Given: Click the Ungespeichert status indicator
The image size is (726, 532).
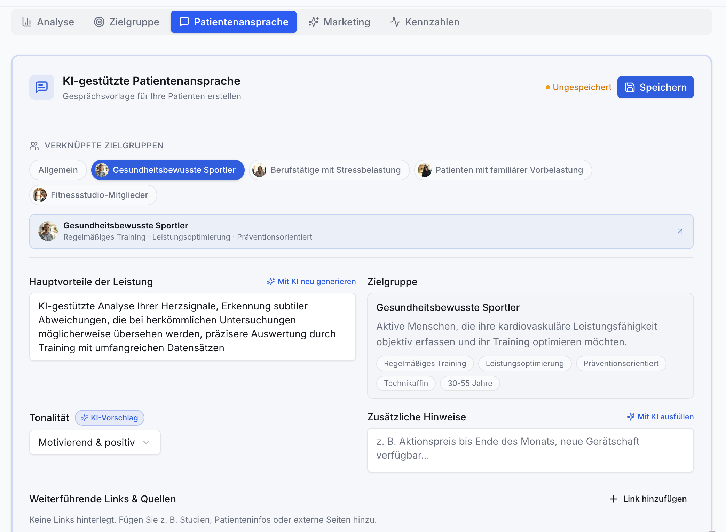Looking at the screenshot, I should pos(578,87).
